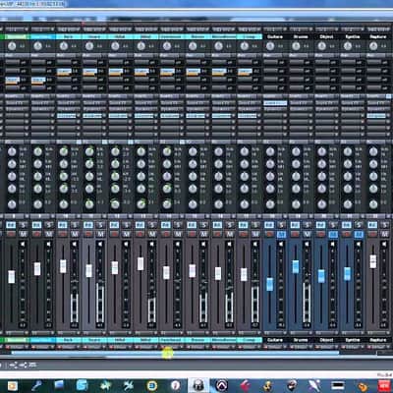
Task: Solo the Drums channel
Action: tap(308, 225)
